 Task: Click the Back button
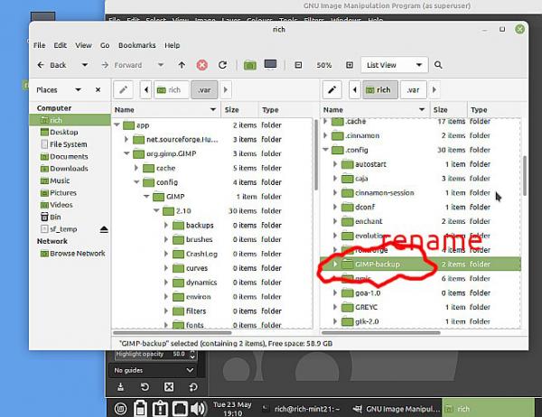[x=51, y=65]
